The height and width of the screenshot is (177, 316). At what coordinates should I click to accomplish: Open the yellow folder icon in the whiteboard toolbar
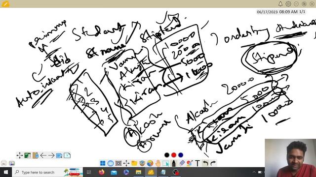[134, 163]
